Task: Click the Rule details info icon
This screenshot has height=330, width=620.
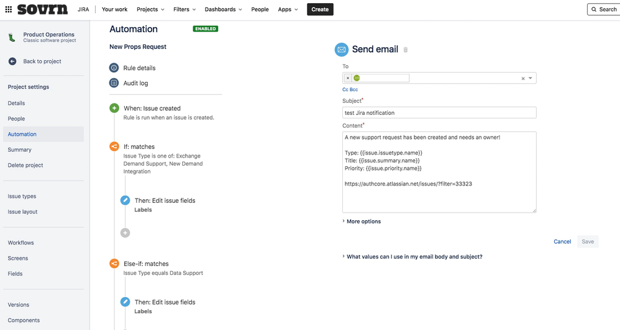Action: point(114,68)
